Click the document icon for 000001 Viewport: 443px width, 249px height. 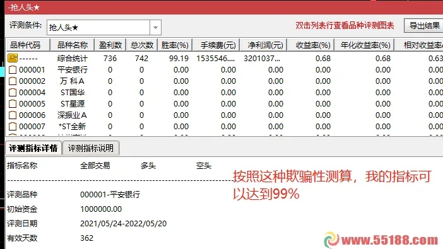click(x=13, y=70)
